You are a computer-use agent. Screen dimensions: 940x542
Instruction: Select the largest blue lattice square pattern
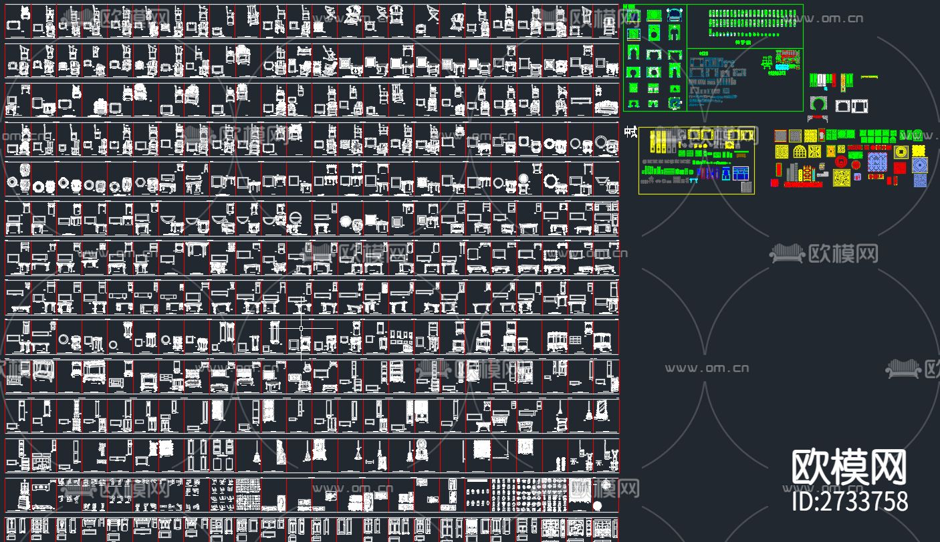[x=877, y=161]
